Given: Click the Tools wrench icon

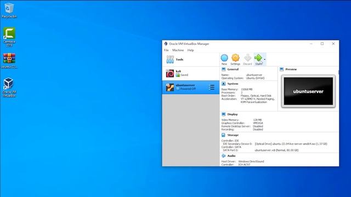Looking at the screenshot, I should pos(170,60).
